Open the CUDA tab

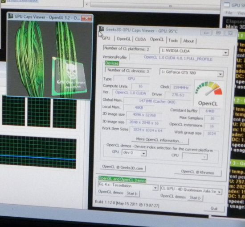point(140,39)
